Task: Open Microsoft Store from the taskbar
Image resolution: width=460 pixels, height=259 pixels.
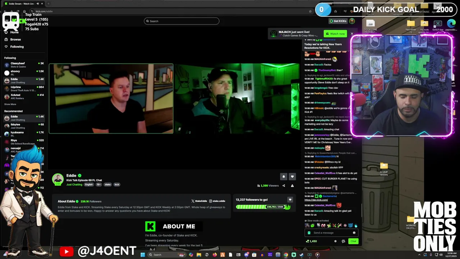Action: (x=254, y=255)
